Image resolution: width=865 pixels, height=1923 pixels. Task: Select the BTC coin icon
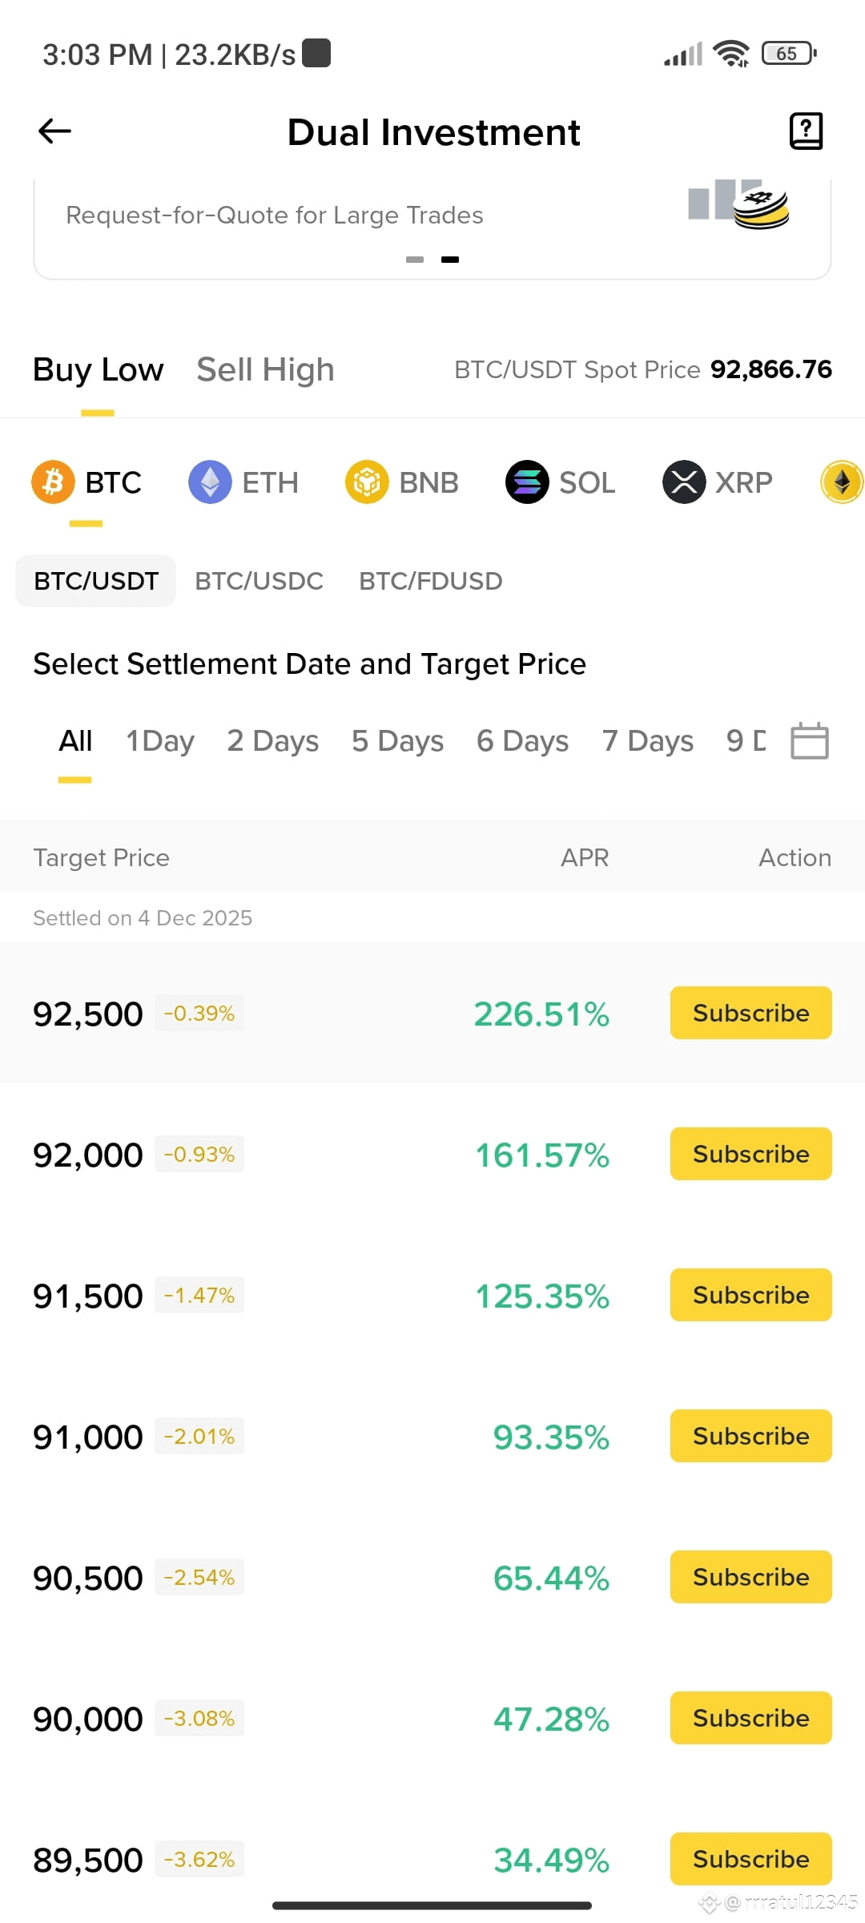pyautogui.click(x=53, y=482)
